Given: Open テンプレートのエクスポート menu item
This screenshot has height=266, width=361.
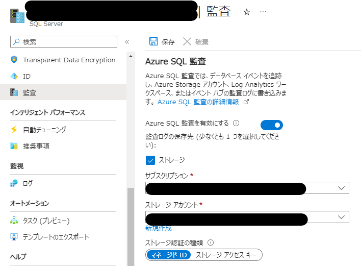Looking at the screenshot, I should 63,237.
